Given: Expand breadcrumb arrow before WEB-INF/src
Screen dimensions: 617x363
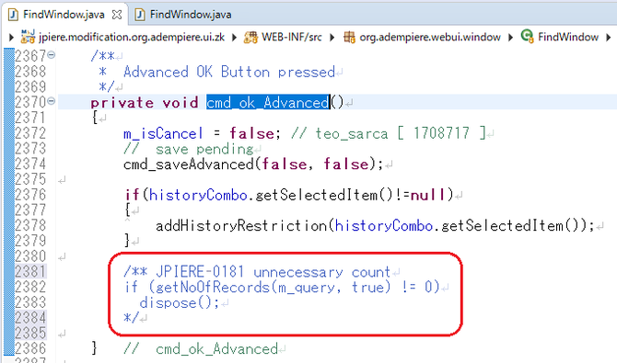Looking at the screenshot, I should click(235, 38).
